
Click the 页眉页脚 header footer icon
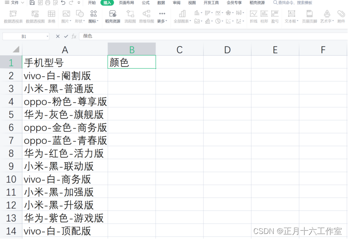pos(309,17)
